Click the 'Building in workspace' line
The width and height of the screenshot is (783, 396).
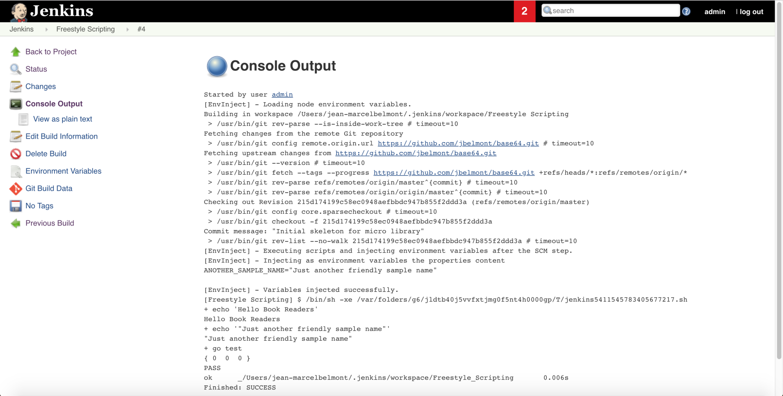pyautogui.click(x=386, y=114)
